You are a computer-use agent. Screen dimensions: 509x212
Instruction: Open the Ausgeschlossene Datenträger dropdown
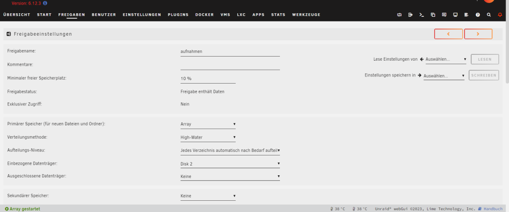(230, 176)
